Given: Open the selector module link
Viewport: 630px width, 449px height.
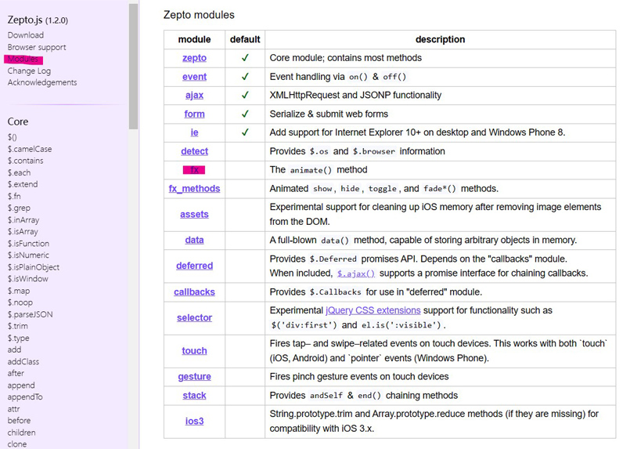Looking at the screenshot, I should coord(194,318).
